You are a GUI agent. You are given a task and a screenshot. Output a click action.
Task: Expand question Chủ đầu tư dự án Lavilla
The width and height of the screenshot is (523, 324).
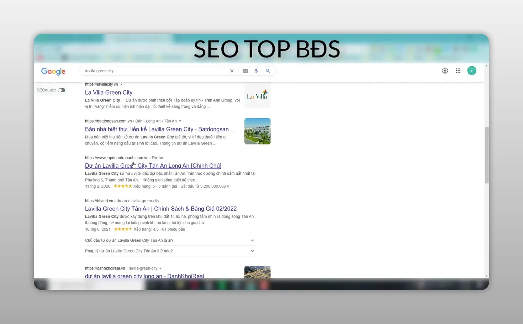[x=170, y=240]
